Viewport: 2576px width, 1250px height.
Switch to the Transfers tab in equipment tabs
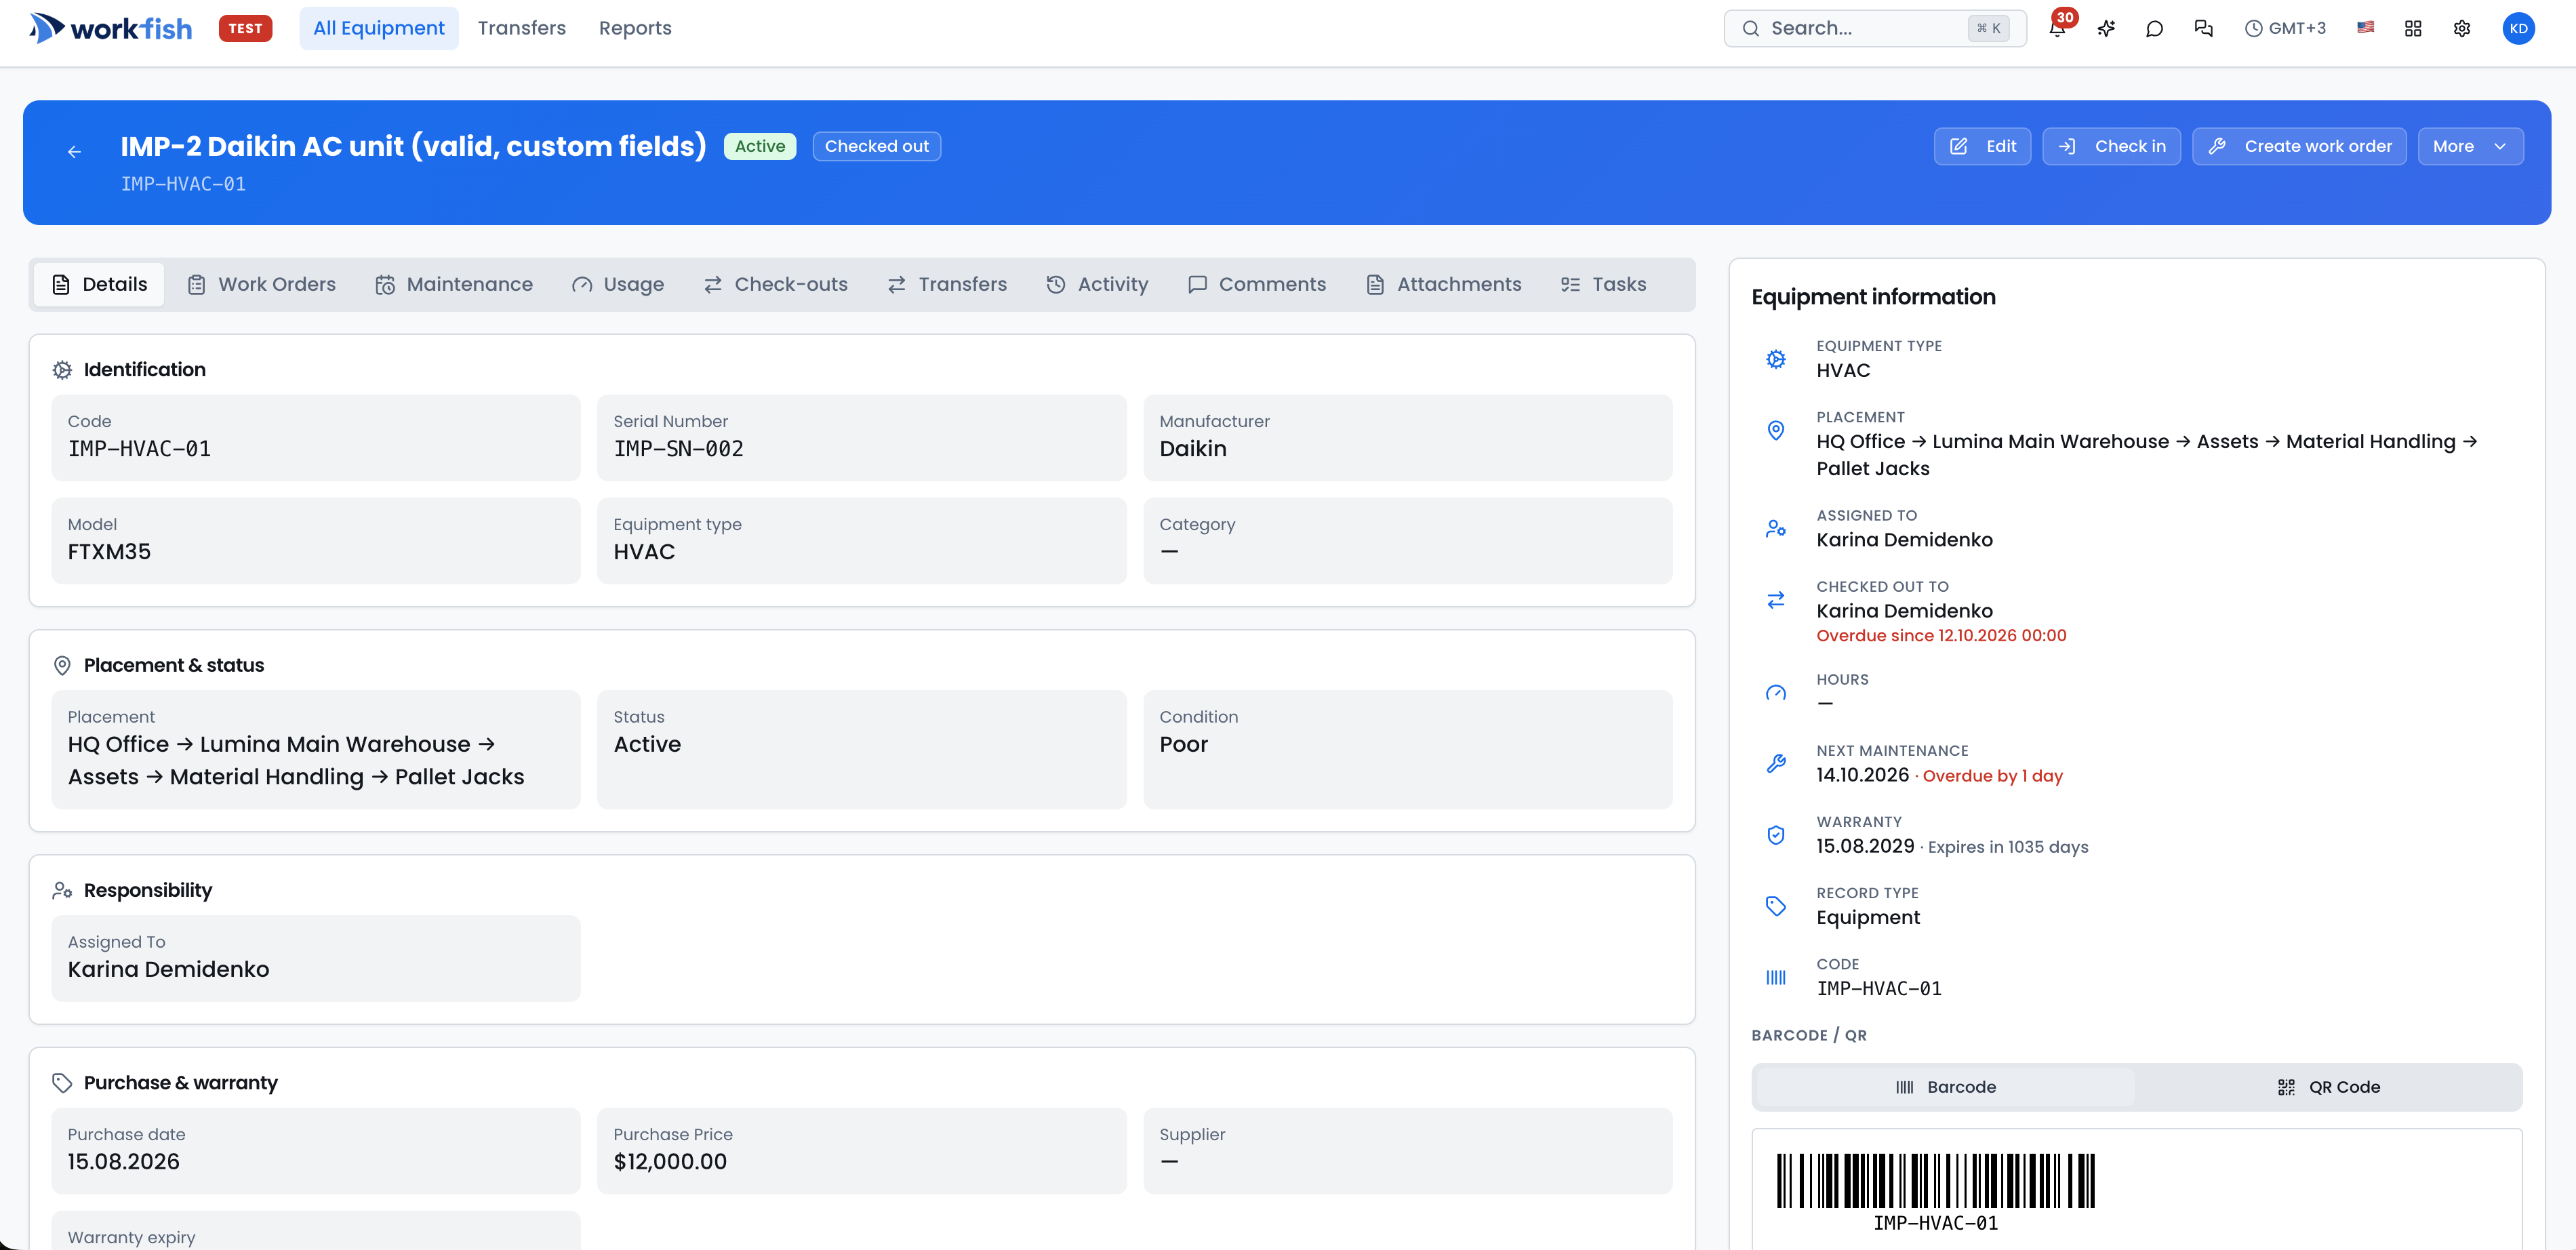[x=947, y=284]
